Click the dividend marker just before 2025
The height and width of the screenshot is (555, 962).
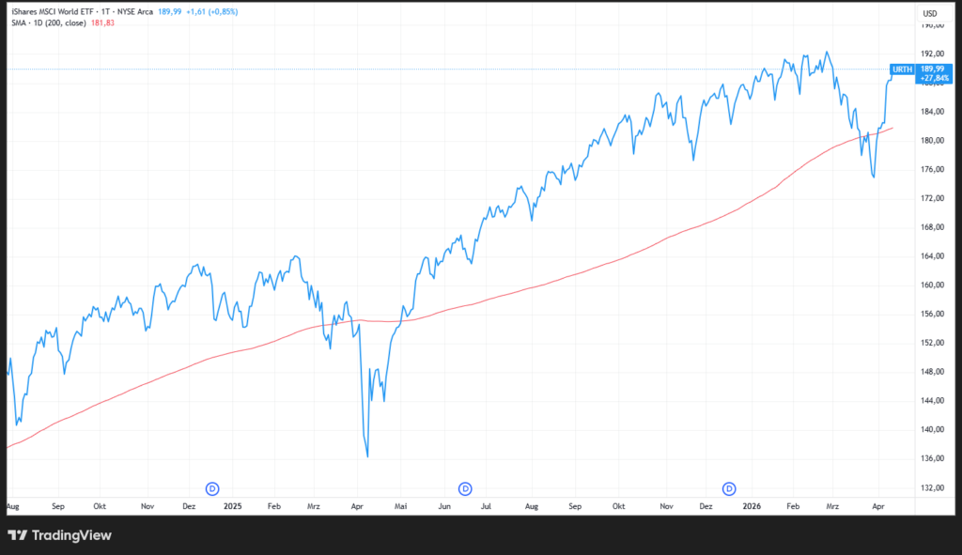coord(212,487)
